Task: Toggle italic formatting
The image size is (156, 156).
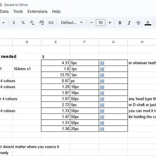Action: [x=129, y=23]
